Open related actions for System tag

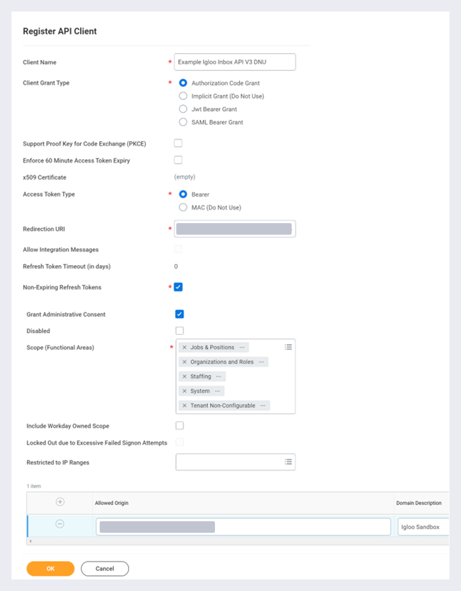(218, 392)
